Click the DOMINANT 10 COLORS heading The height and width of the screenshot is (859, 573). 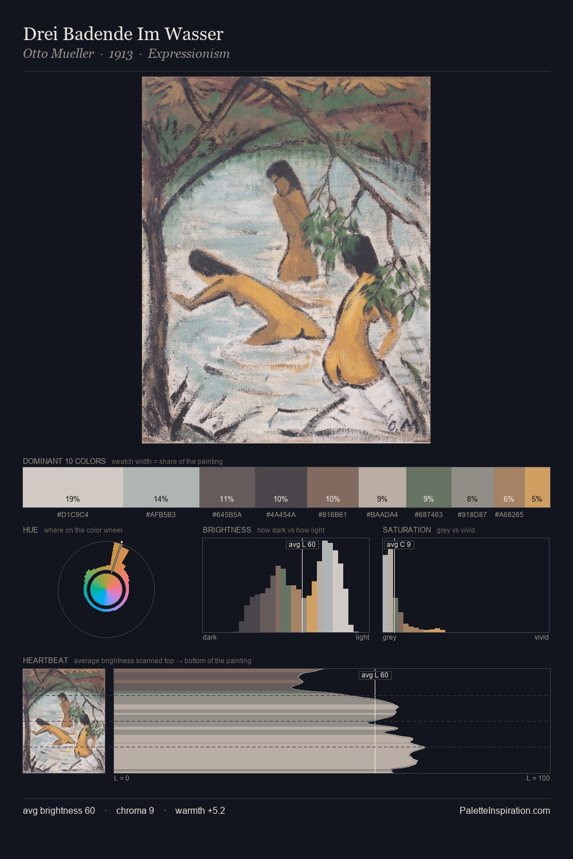[x=64, y=461]
